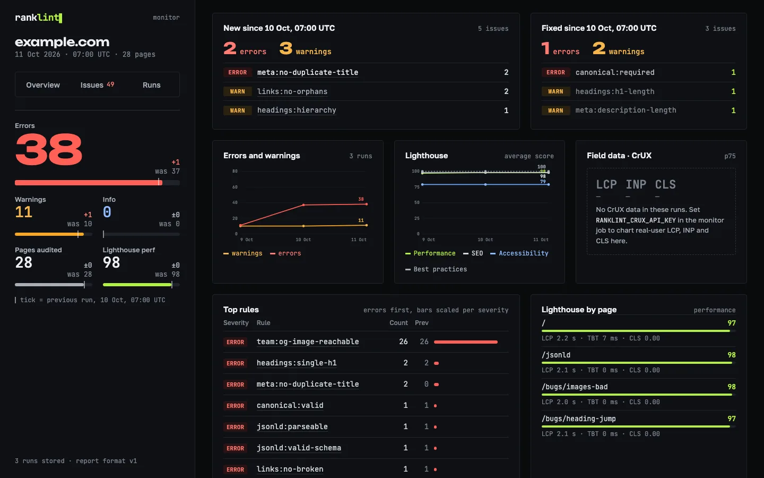764x478 pixels.
Task: Select the /jsonld page row
Action: point(639,362)
